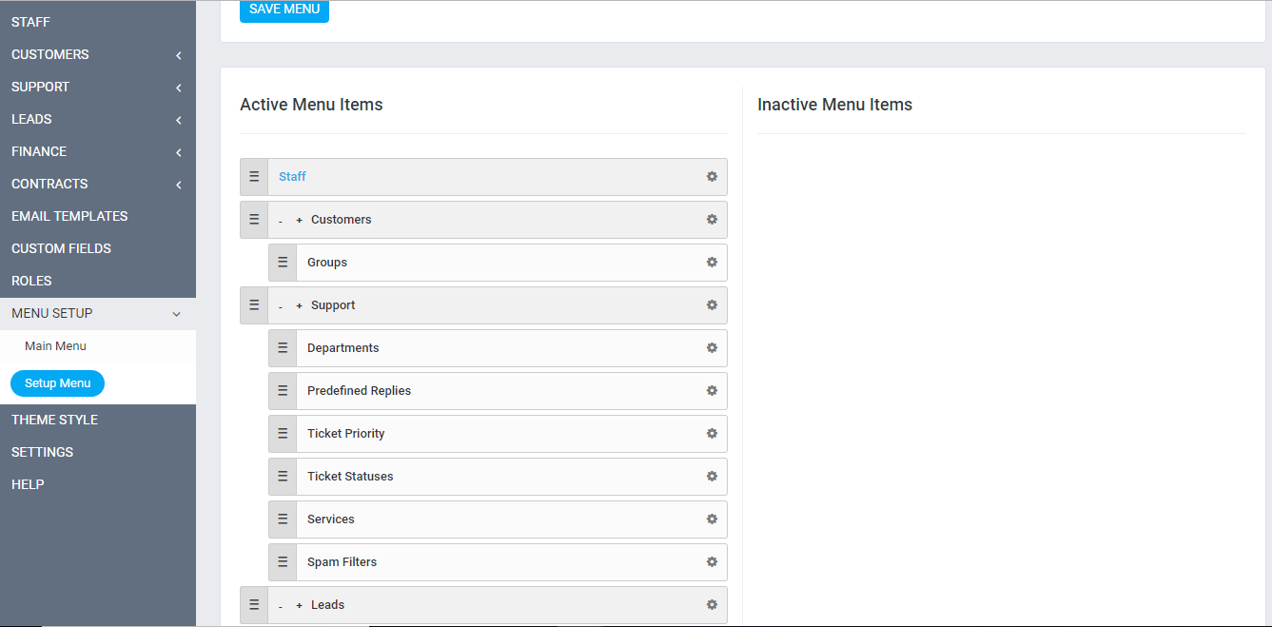Grab the drag handle of Customers item

point(254,220)
